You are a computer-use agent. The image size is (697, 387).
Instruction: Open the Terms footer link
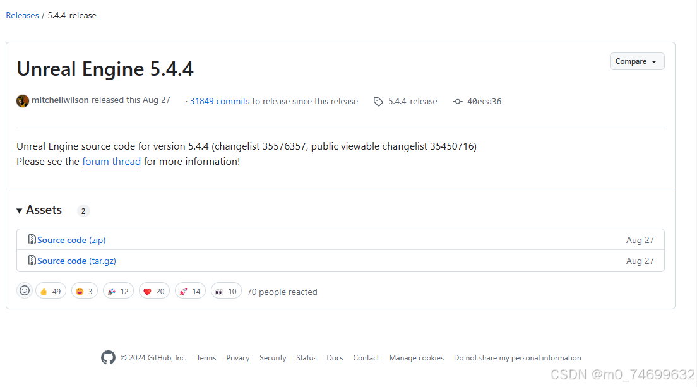pyautogui.click(x=206, y=358)
